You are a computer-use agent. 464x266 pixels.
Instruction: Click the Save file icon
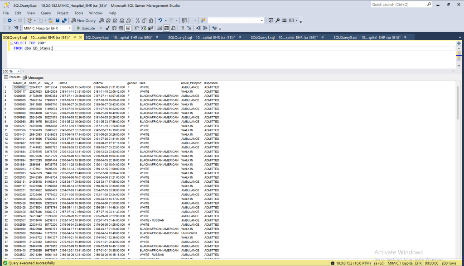pyautogui.click(x=57, y=20)
